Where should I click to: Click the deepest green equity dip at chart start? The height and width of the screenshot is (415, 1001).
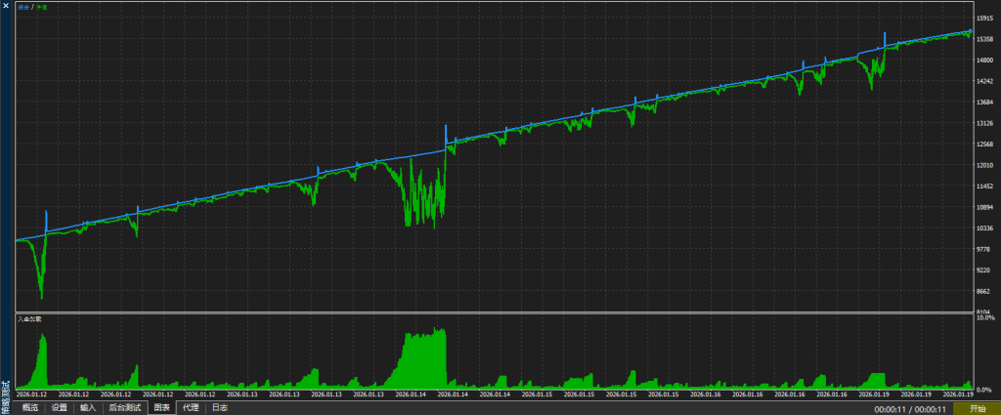[41, 296]
